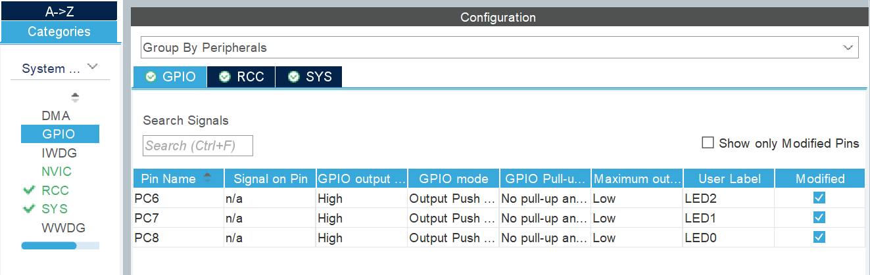Image resolution: width=870 pixels, height=275 pixels.
Task: Toggle the Modified checkbox for PC8
Action: pos(819,237)
